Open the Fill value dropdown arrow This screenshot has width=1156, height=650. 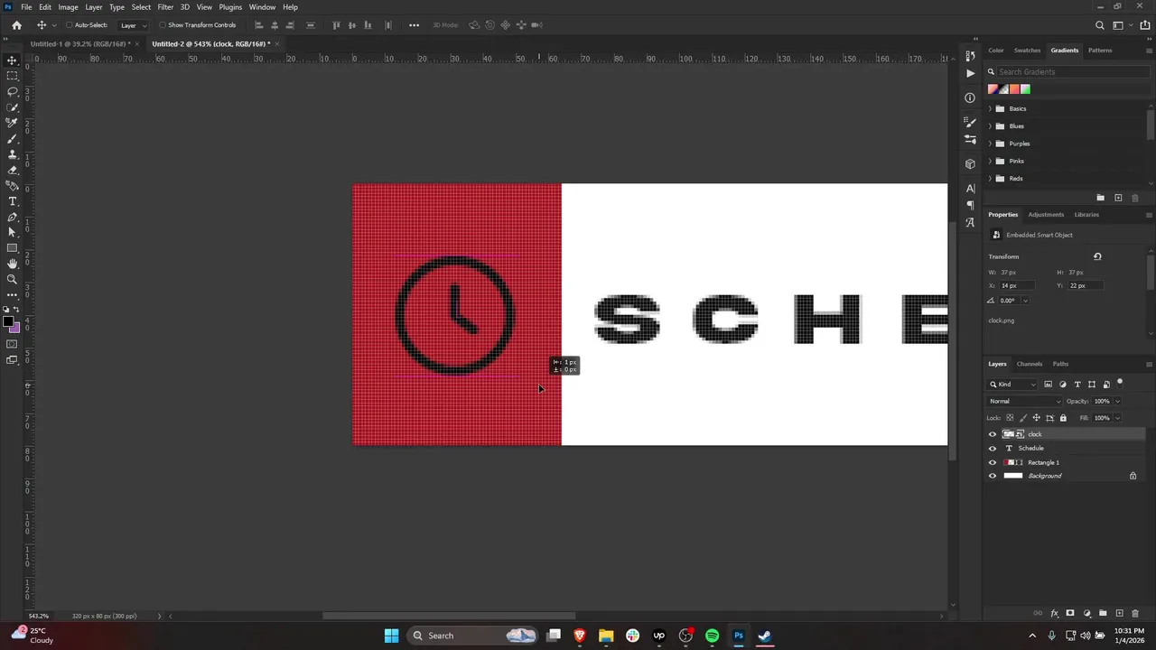[x=1117, y=418]
